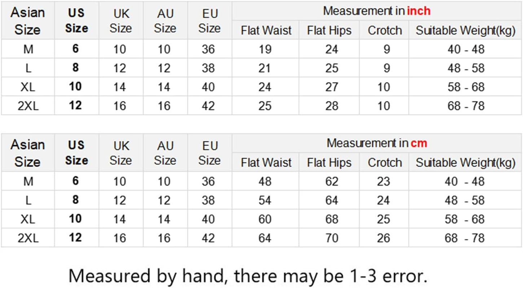Viewport: 523px width, 288px height.
Task: Click bold US size 12 in cm table
Action: tap(75, 238)
